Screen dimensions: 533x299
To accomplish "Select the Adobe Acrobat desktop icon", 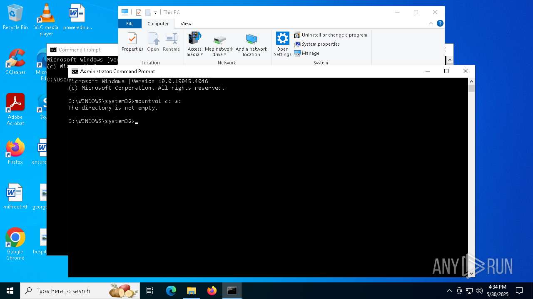I will pyautogui.click(x=15, y=110).
